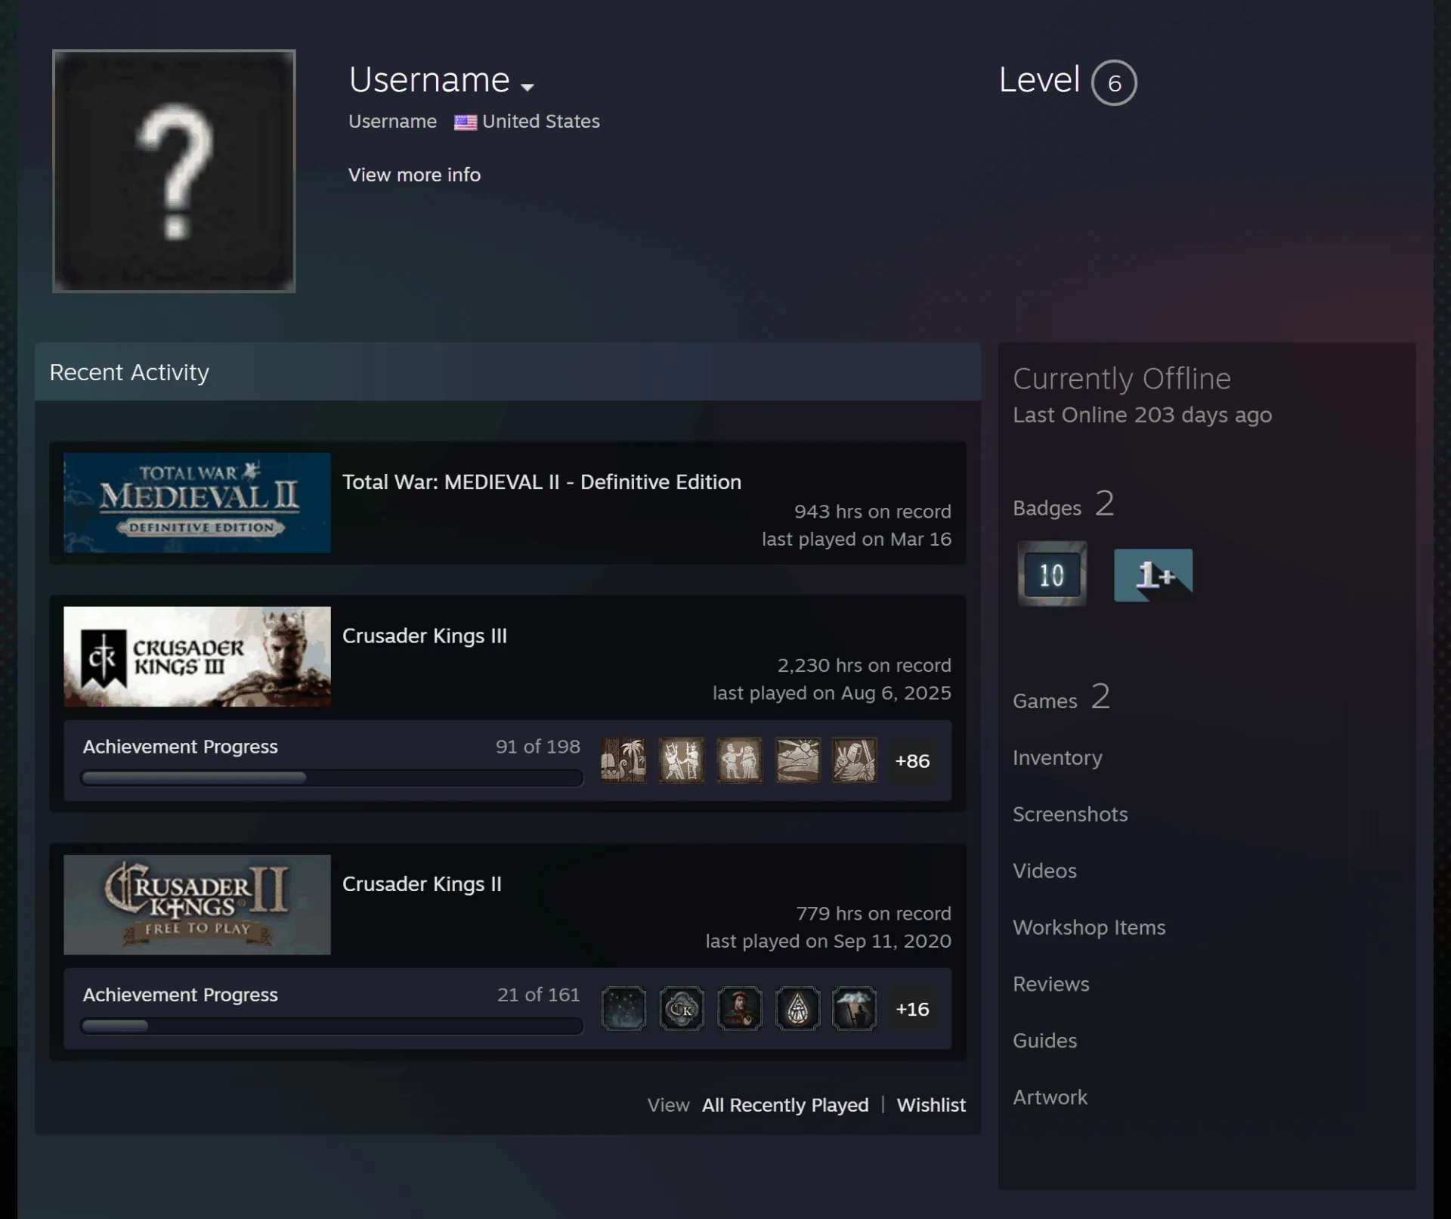Click Crusader Kings III achievement progress bar
1451x1219 pixels.
pyautogui.click(x=332, y=778)
